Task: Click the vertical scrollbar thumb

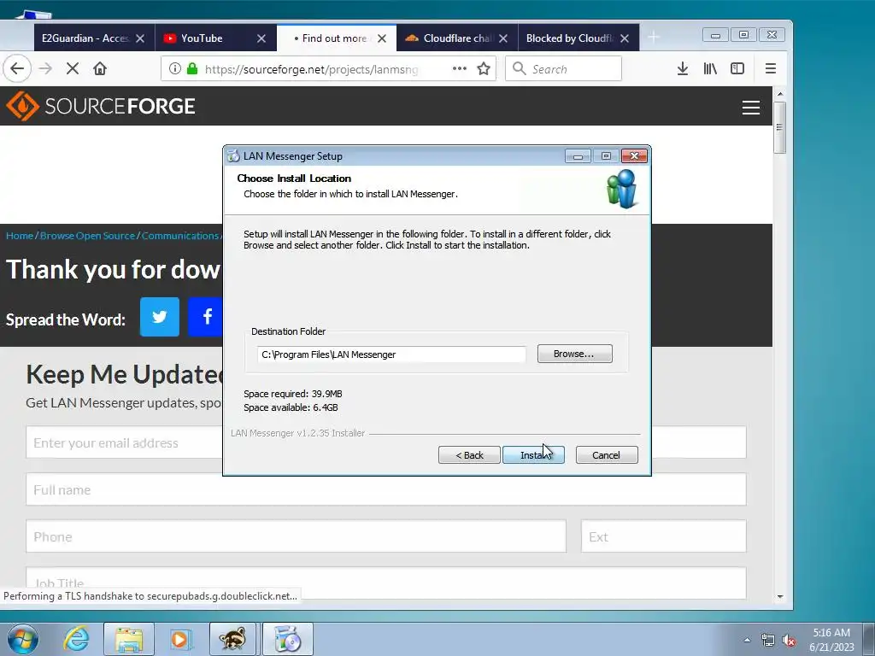Action: pos(780,128)
